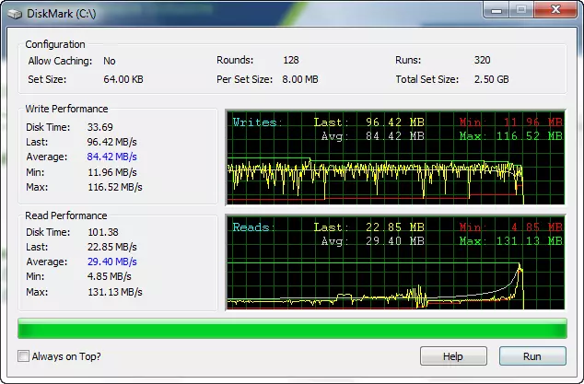This screenshot has height=384, width=584.
Task: Click the DiskMark drive icon in title bar
Action: [x=15, y=14]
